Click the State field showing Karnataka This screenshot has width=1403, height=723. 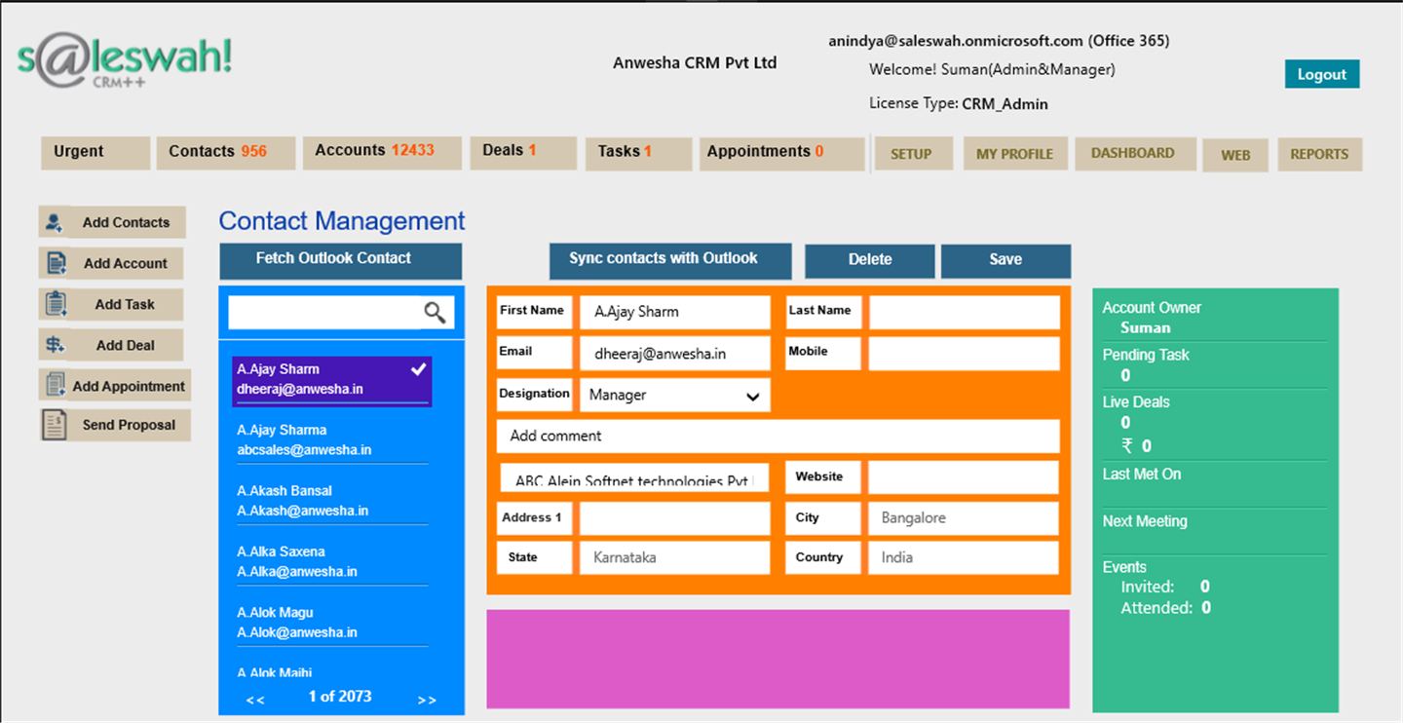(x=675, y=557)
